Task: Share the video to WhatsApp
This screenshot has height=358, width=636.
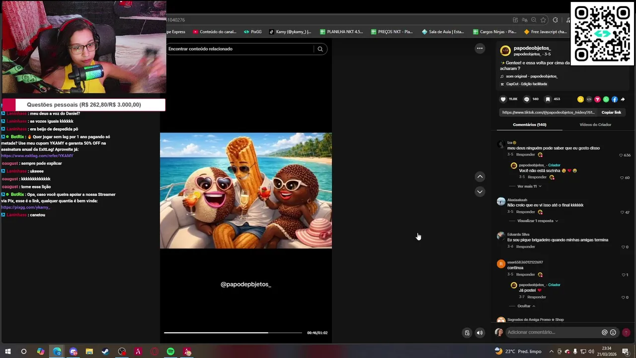Action: click(x=606, y=99)
